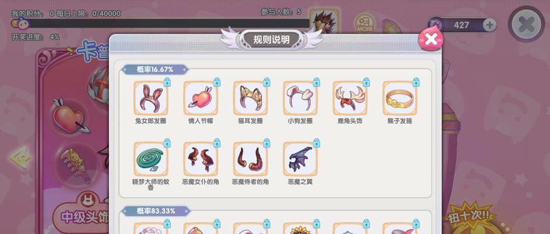The width and height of the screenshot is (550, 234).
Task: Choose the 猫耳发圈 cat ears icon
Action: click(250, 98)
